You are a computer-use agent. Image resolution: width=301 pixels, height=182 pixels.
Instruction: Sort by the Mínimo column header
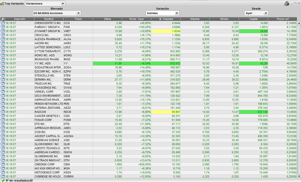224,19
